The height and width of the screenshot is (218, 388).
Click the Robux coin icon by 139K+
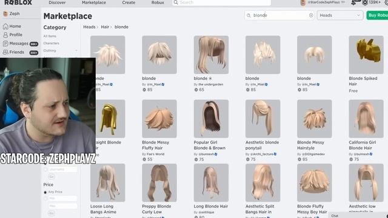(x=365, y=2)
